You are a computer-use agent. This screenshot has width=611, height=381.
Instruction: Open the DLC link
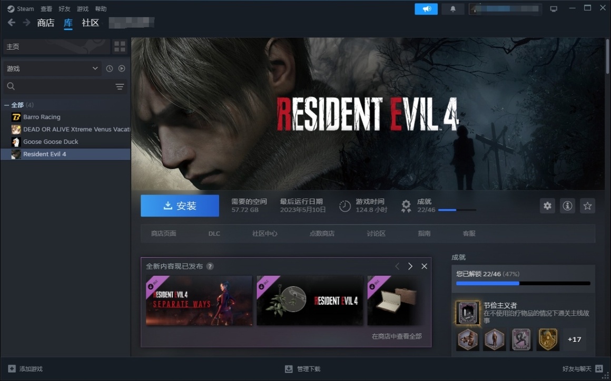click(x=214, y=234)
